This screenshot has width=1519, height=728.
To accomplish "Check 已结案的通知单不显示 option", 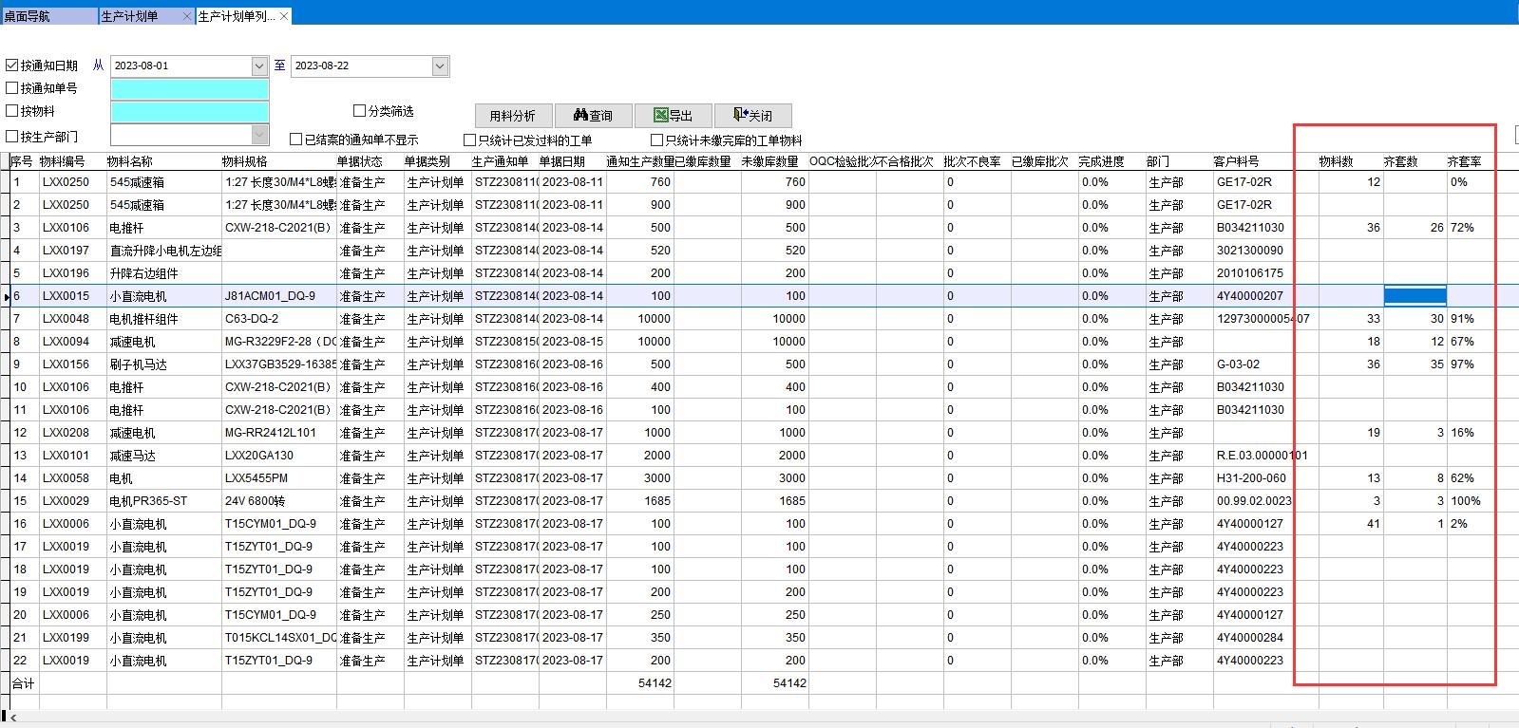I will (x=296, y=140).
